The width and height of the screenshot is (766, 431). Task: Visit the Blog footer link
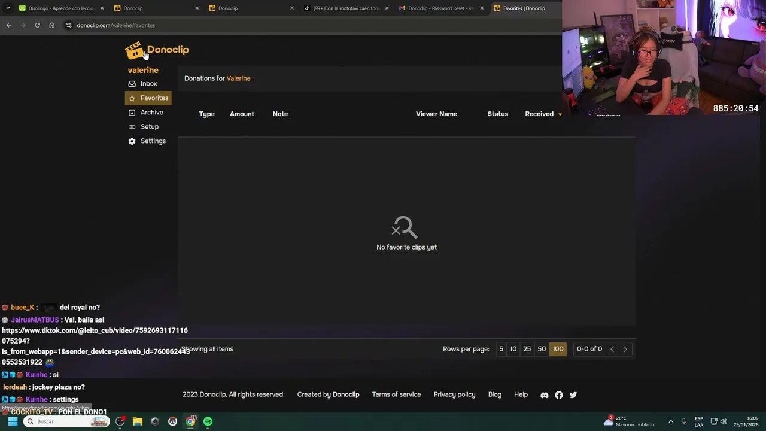tap(495, 394)
